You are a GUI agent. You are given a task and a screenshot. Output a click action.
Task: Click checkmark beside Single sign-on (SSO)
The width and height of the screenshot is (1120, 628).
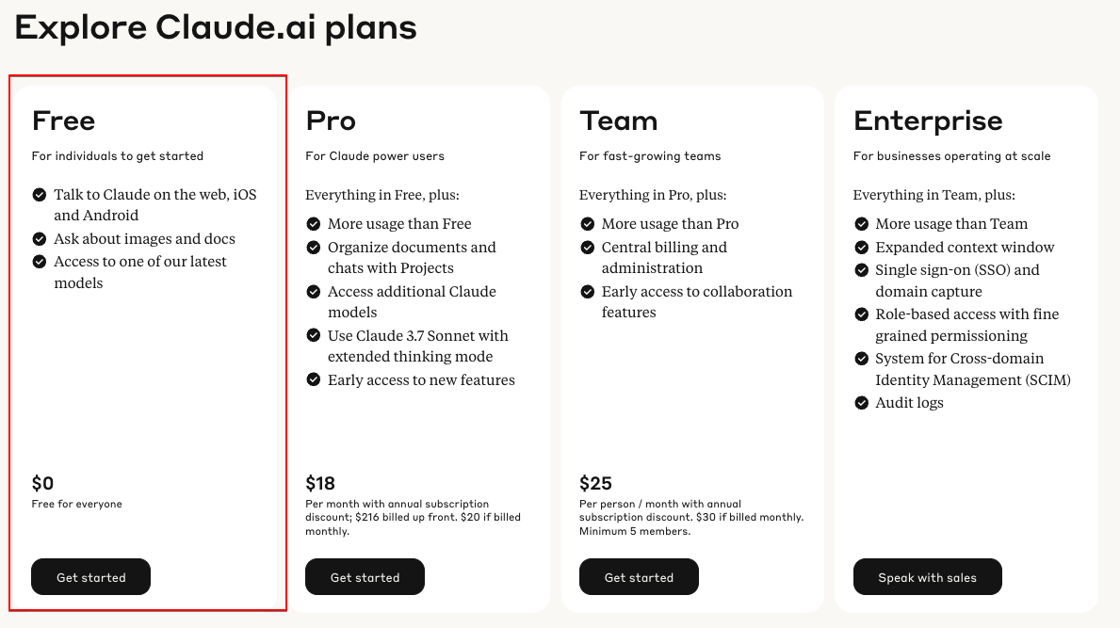(x=861, y=270)
